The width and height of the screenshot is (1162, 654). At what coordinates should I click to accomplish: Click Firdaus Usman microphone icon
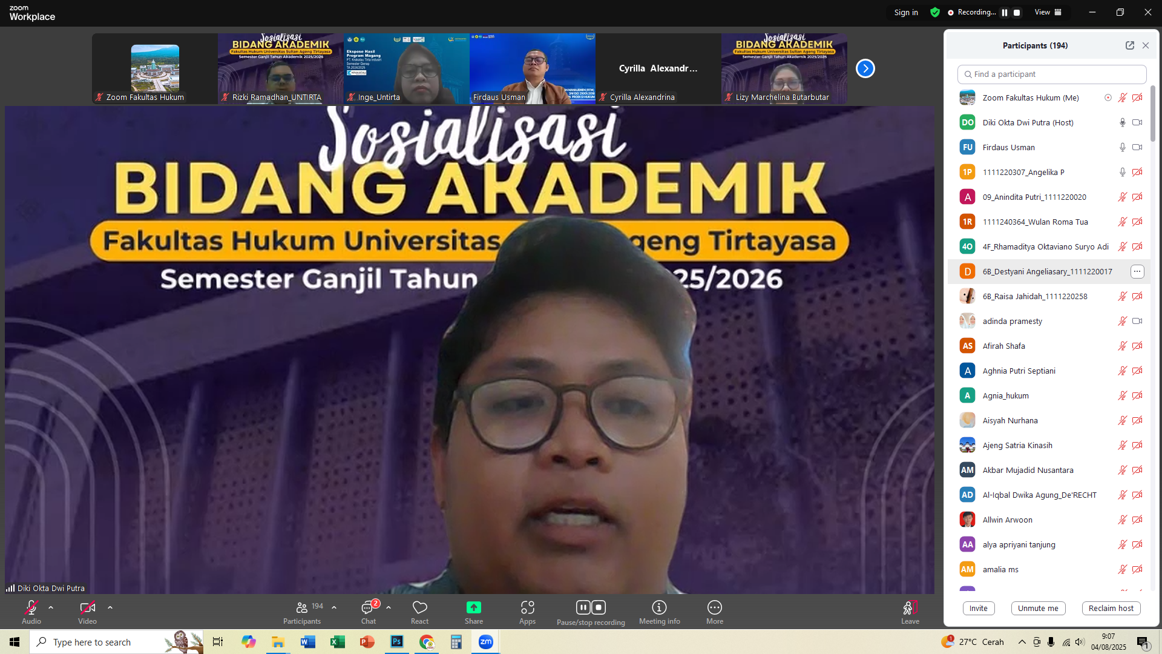tap(1123, 147)
